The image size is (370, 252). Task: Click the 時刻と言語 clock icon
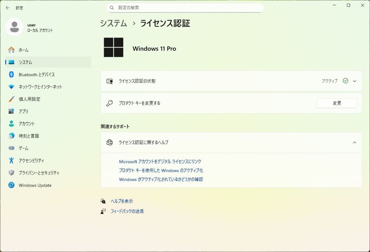(11, 136)
